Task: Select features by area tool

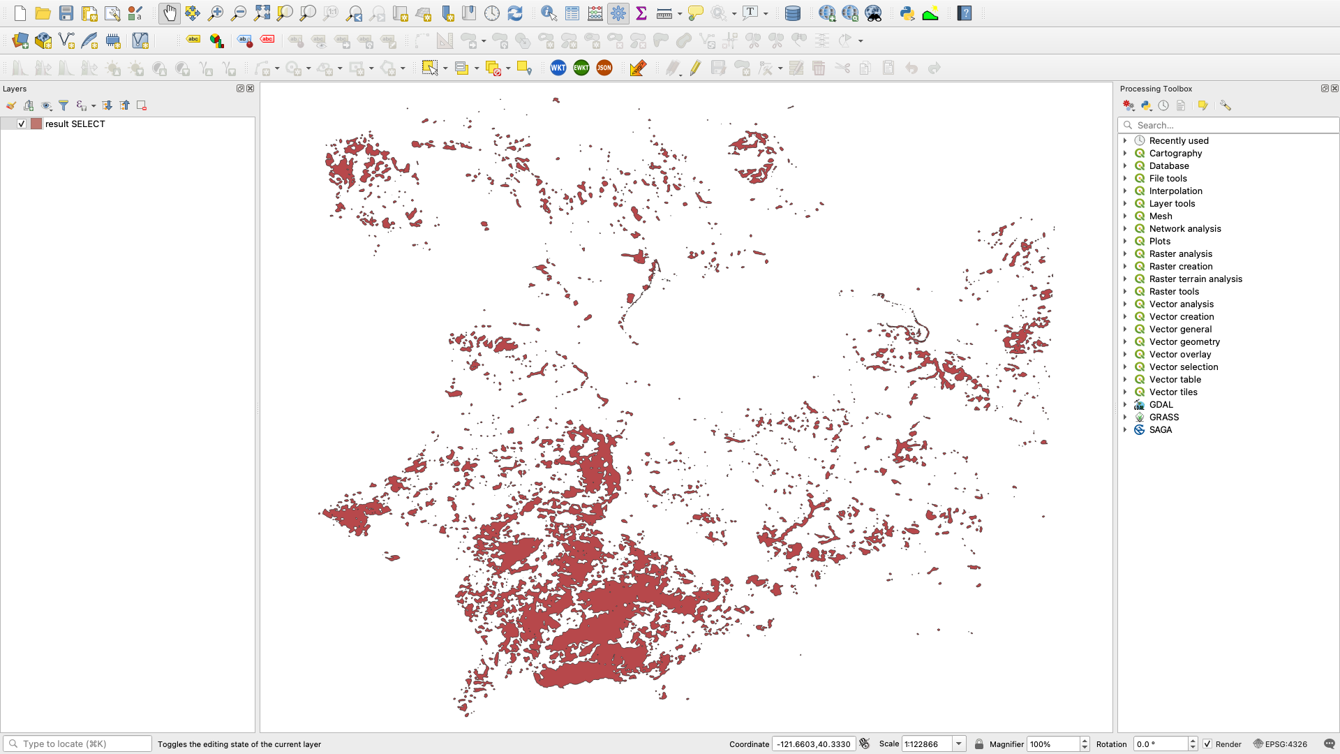Action: (x=430, y=68)
